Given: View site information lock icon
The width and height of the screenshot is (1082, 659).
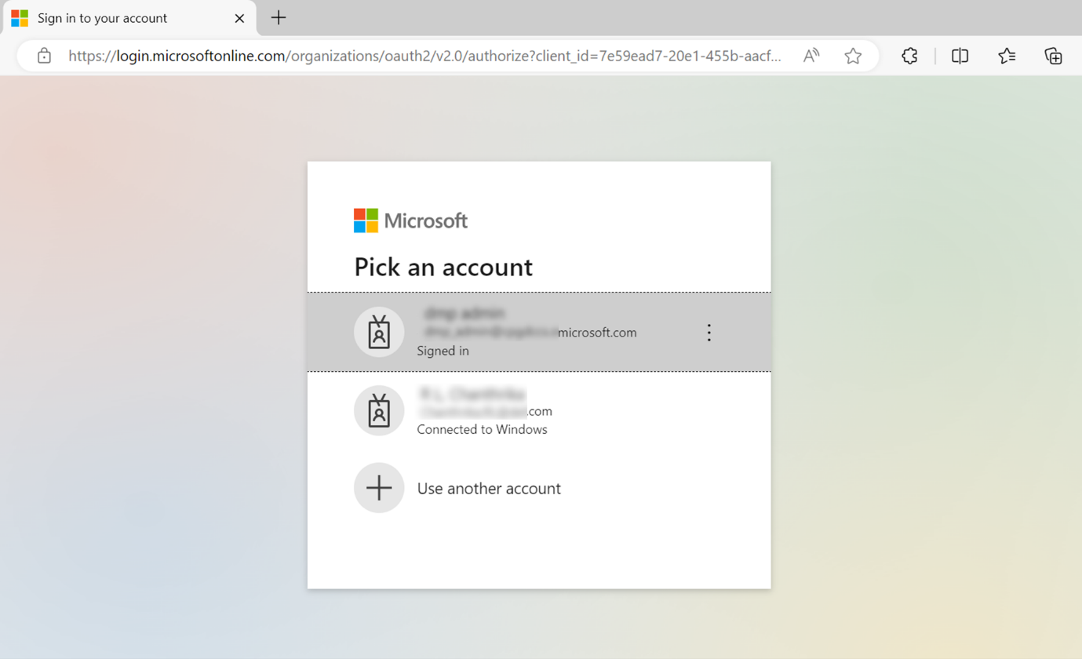Looking at the screenshot, I should click(44, 56).
